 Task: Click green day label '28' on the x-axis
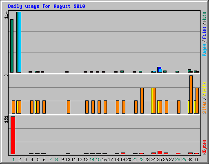(x=178, y=159)
